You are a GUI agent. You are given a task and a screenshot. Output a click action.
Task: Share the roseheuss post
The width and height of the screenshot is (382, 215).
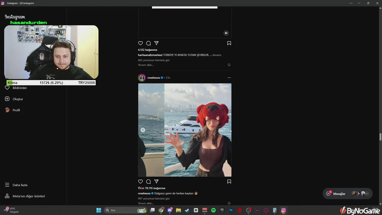[156, 182]
